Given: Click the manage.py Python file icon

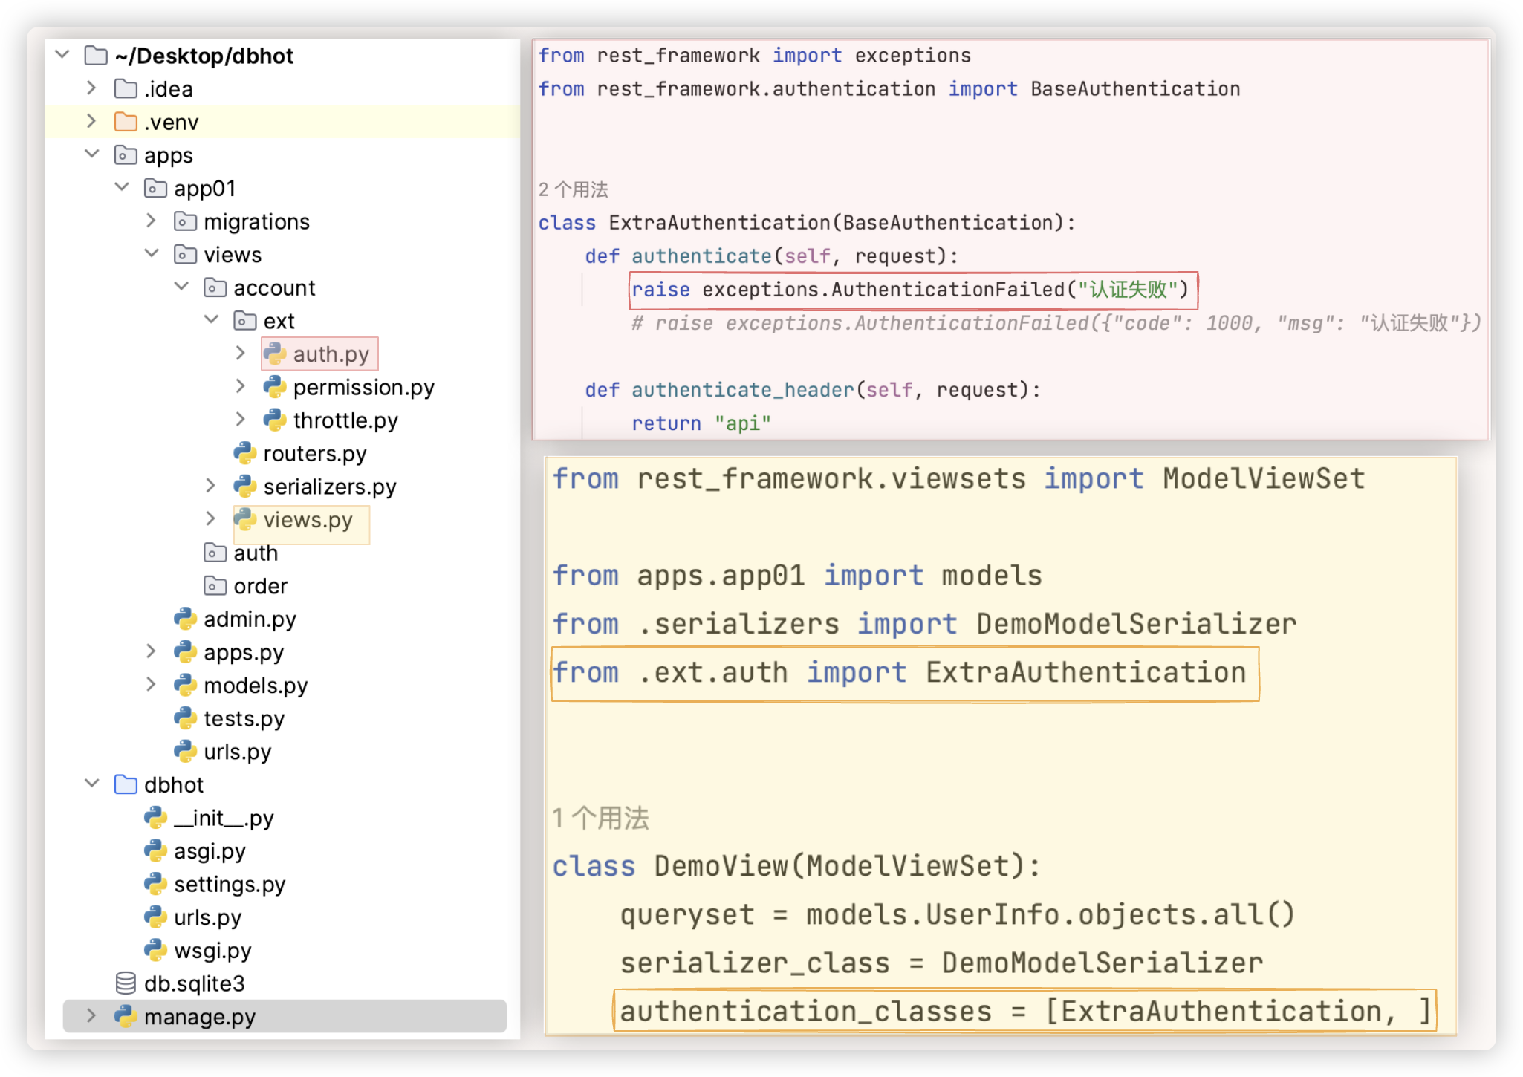Looking at the screenshot, I should [126, 1016].
